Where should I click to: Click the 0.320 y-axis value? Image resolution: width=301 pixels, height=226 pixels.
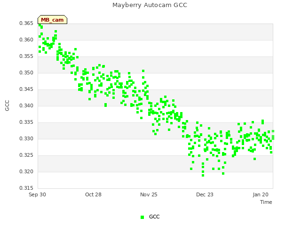tap(26, 171)
